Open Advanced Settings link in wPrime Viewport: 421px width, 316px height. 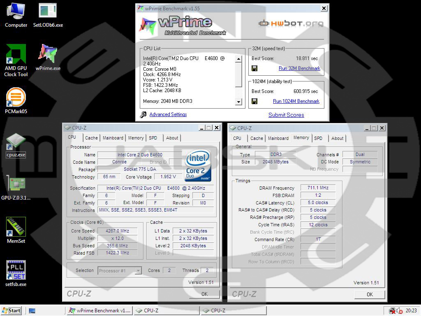[x=168, y=114]
